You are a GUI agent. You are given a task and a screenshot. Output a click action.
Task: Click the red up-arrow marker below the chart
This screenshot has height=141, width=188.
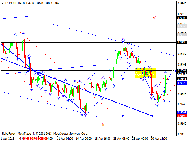click(103, 124)
